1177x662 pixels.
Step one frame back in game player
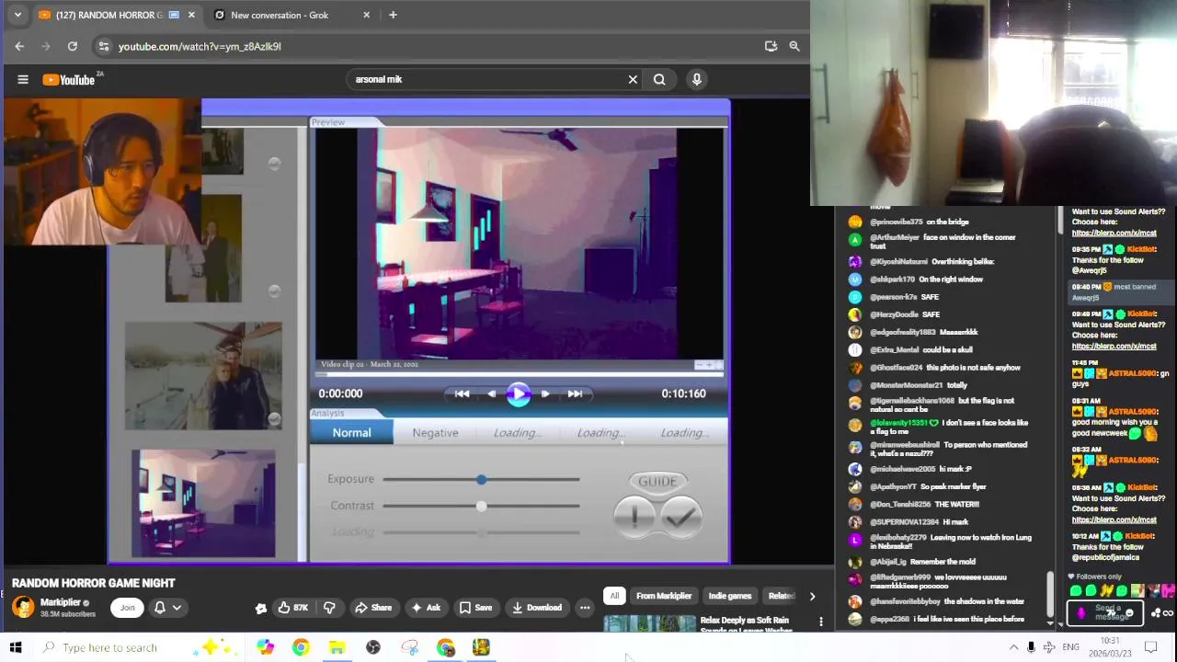492,394
